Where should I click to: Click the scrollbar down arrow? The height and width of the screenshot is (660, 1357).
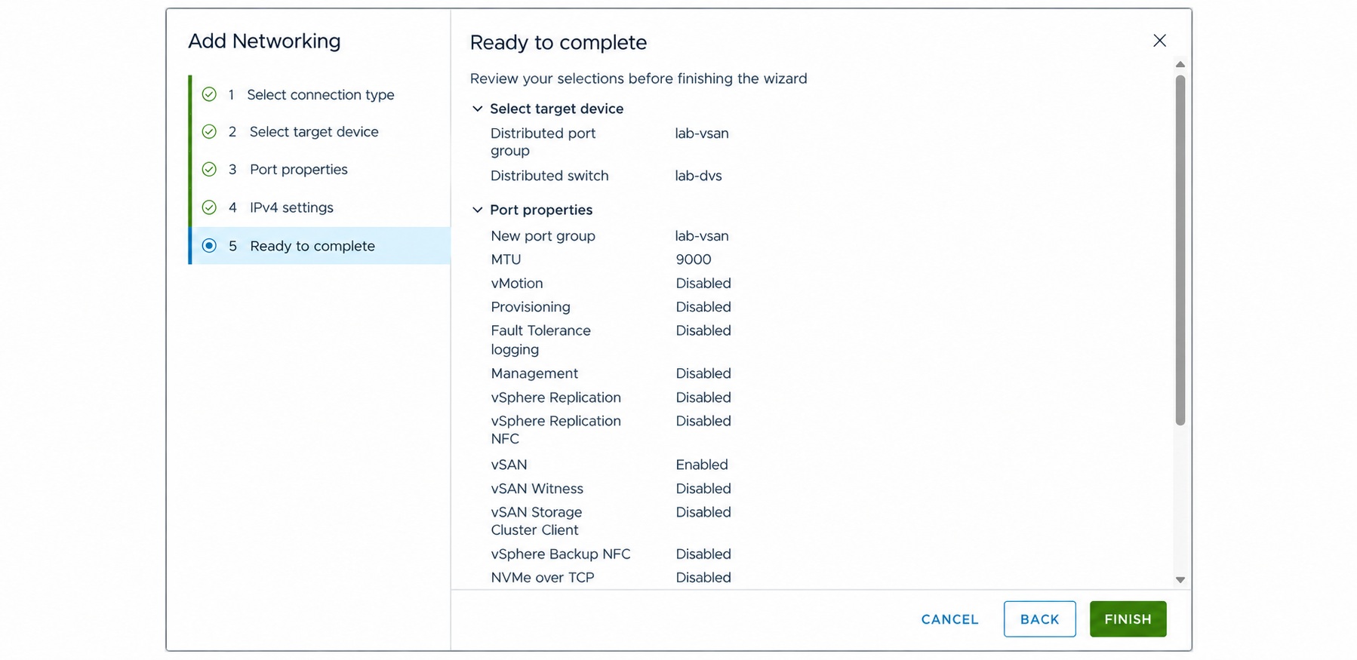pos(1180,579)
